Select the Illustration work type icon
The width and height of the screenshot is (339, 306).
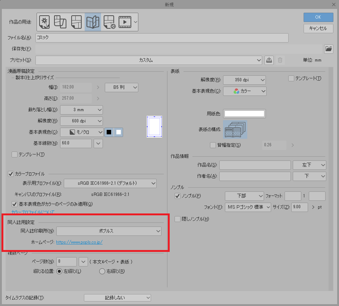tap(45, 22)
